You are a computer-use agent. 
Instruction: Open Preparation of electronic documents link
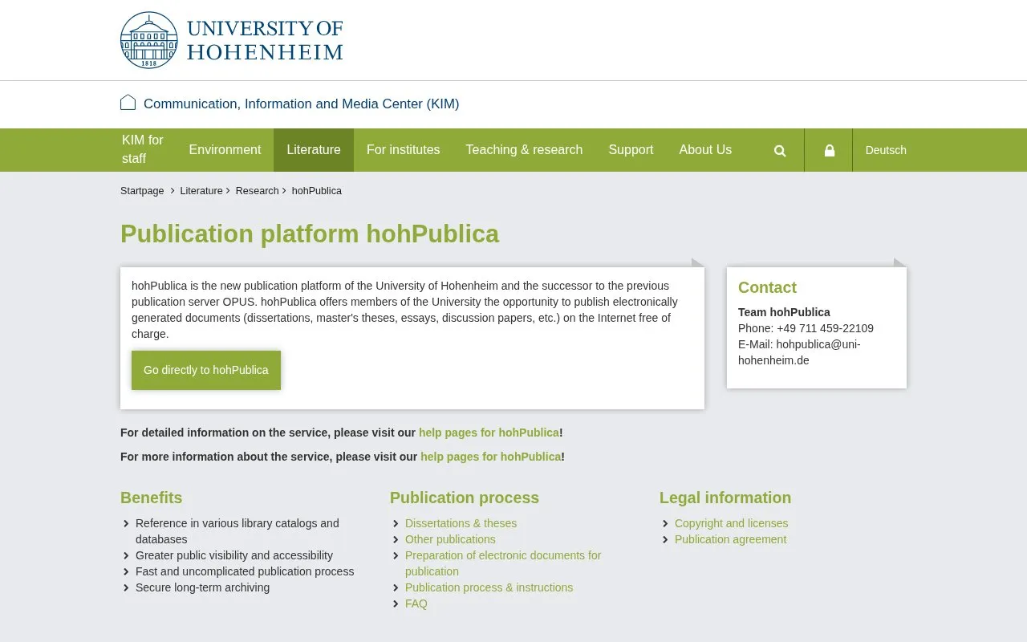pos(503,563)
